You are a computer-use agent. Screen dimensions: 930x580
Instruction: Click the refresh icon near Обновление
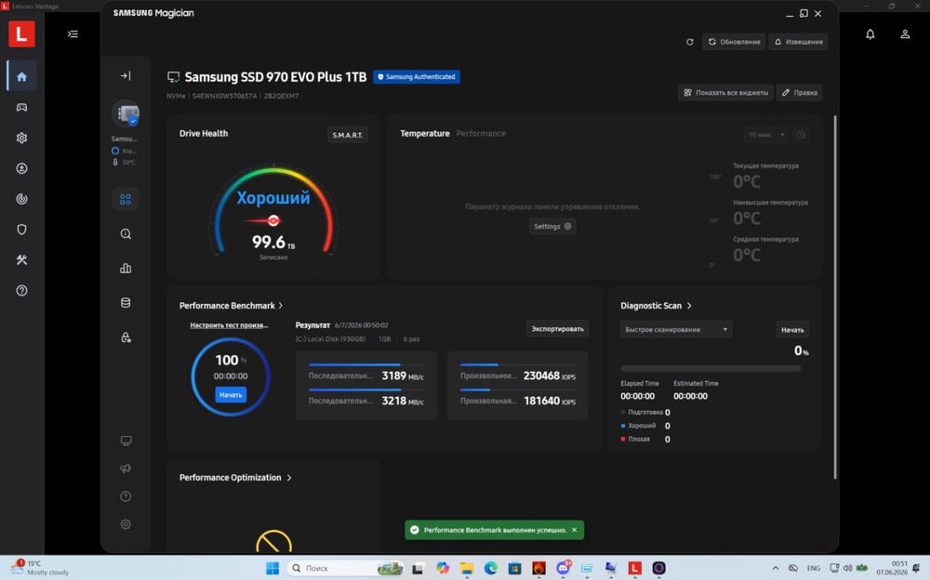coord(690,42)
